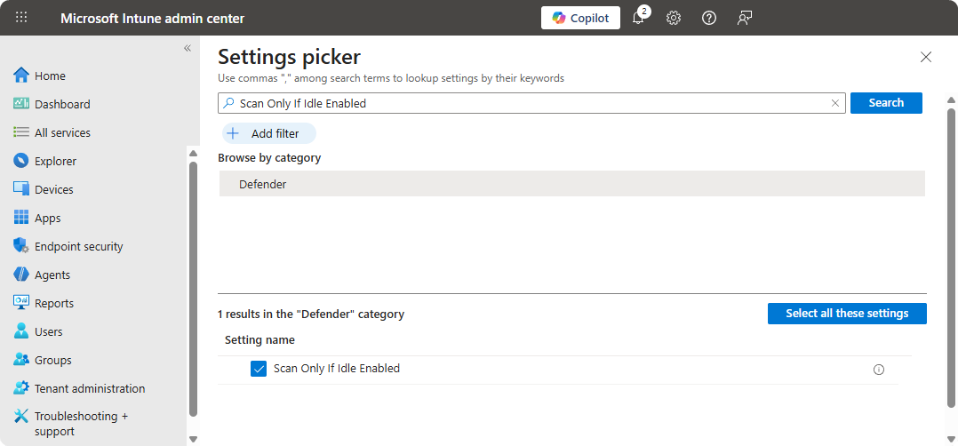The image size is (958, 446).
Task: Open the Feedback icon in header
Action: pos(745,18)
